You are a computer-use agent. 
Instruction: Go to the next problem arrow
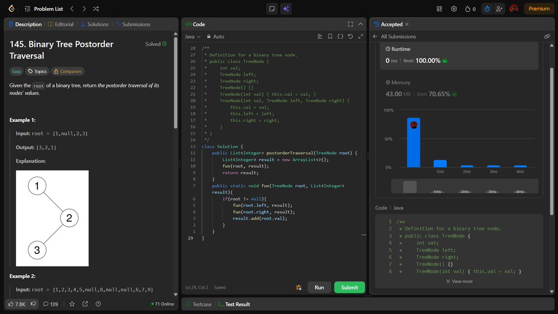point(84,8)
